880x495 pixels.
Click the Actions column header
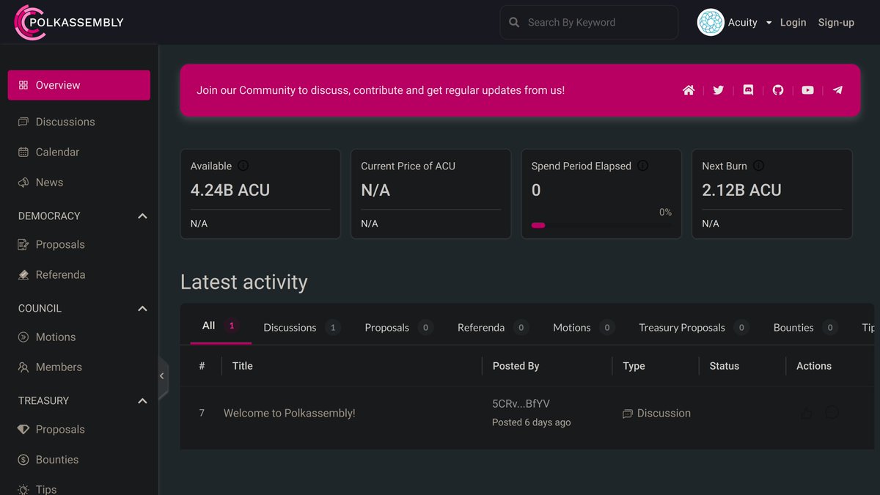pos(814,366)
